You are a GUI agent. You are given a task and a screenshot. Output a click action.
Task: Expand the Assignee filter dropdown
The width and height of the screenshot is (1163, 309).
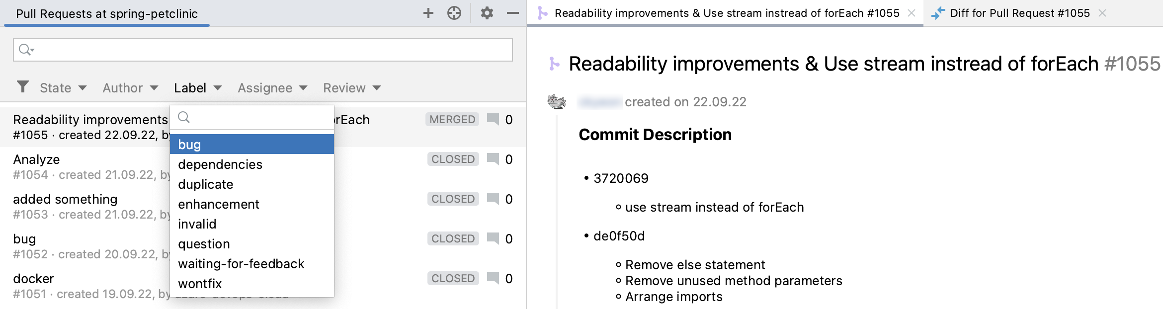click(272, 88)
